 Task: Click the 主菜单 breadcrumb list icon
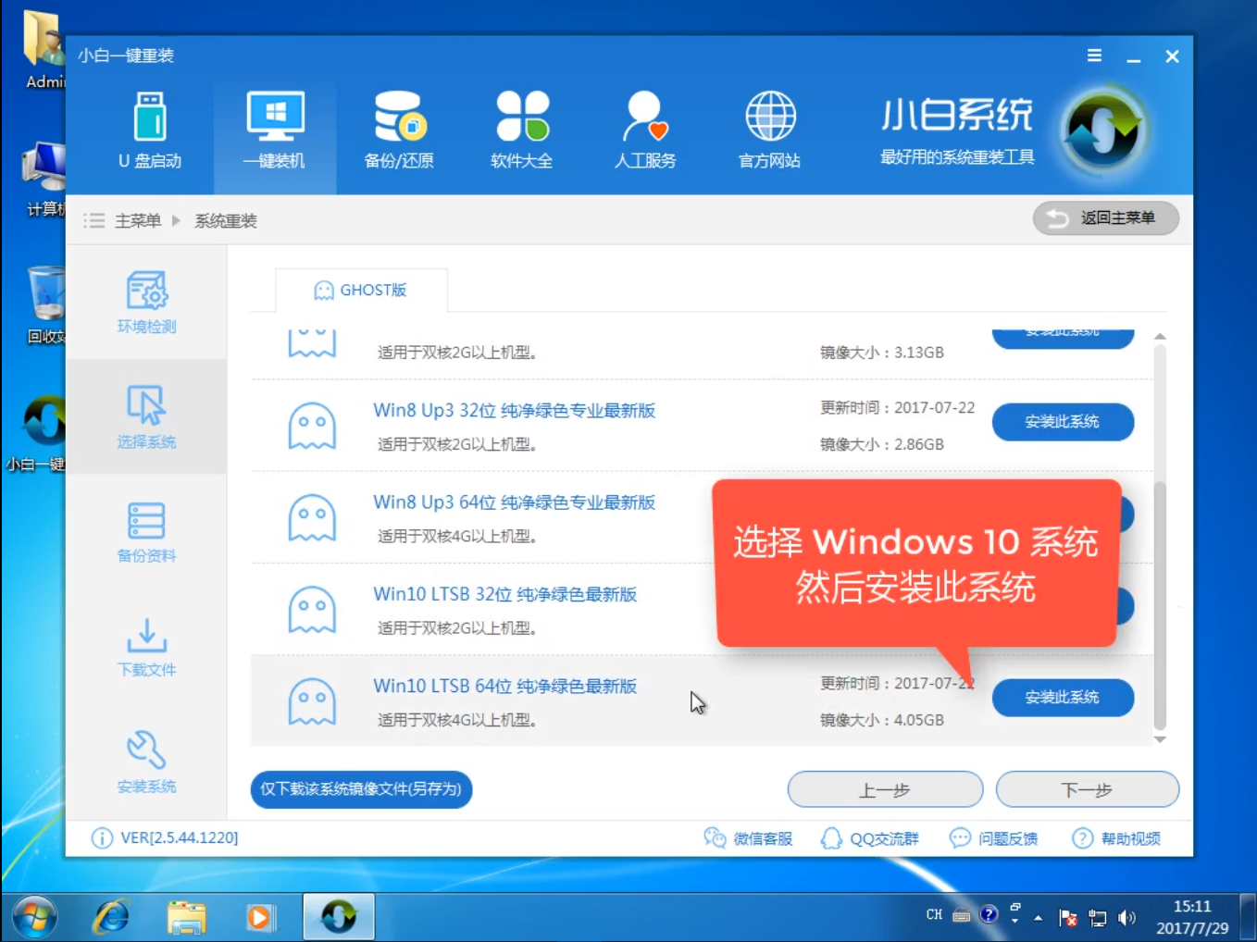93,220
